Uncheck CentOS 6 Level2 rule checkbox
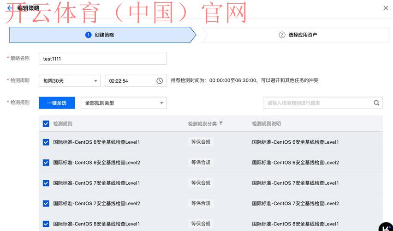393x231 pixels. pos(46,163)
